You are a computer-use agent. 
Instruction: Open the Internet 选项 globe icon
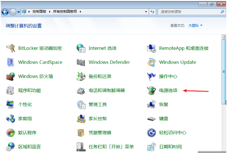(81, 48)
